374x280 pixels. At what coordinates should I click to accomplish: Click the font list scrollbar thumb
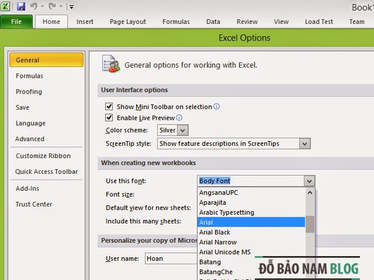(310, 224)
